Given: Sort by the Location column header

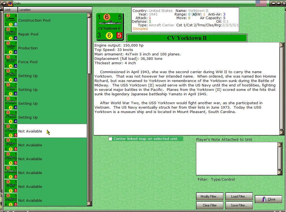Looking at the screenshot, I should pyautogui.click(x=55, y=10).
